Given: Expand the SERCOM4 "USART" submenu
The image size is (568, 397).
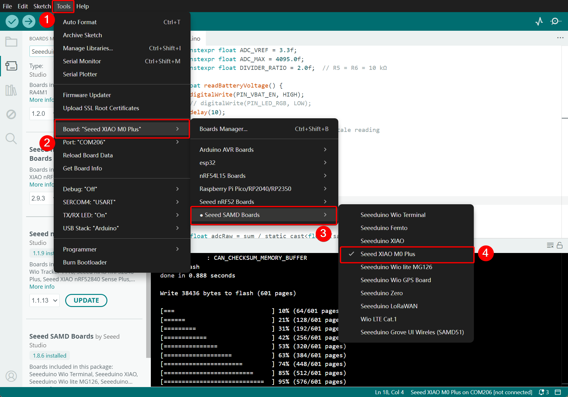Looking at the screenshot, I should pyautogui.click(x=122, y=202).
